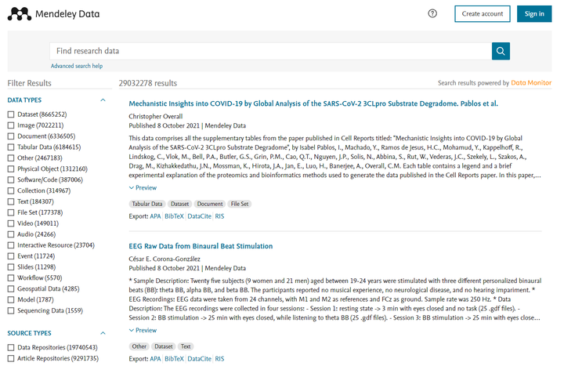Export EEG result as BibTeX
Screen dimensions: 564x366
tap(174, 359)
